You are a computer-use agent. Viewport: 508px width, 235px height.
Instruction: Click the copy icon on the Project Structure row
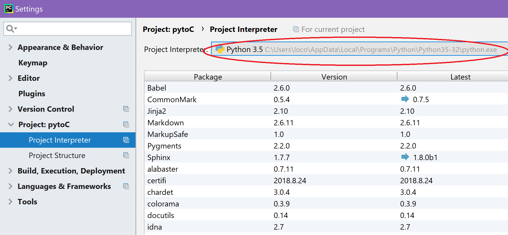tap(126, 155)
